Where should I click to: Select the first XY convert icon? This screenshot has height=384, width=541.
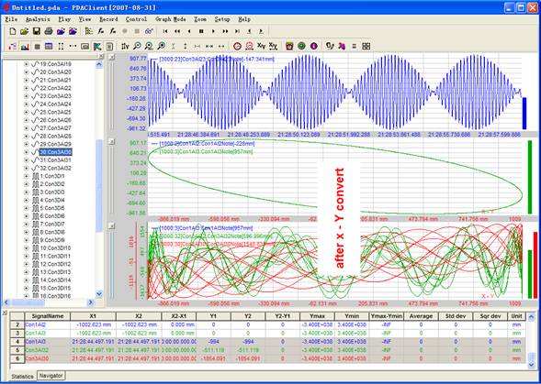[262, 46]
